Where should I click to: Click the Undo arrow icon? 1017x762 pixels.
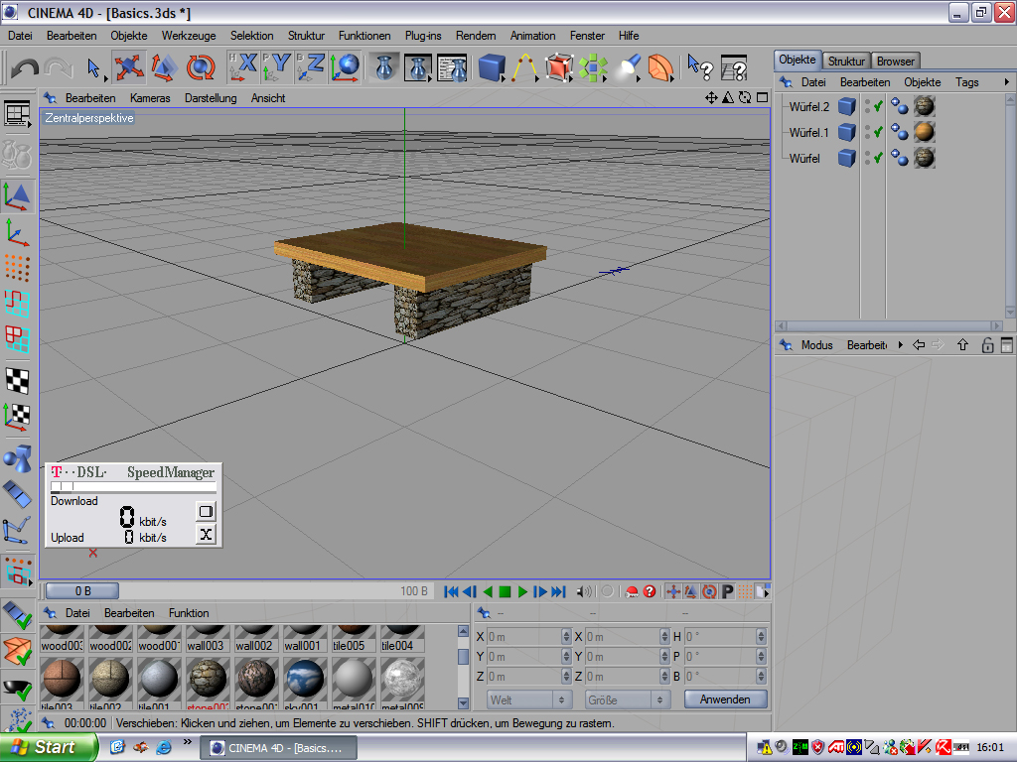coord(25,67)
